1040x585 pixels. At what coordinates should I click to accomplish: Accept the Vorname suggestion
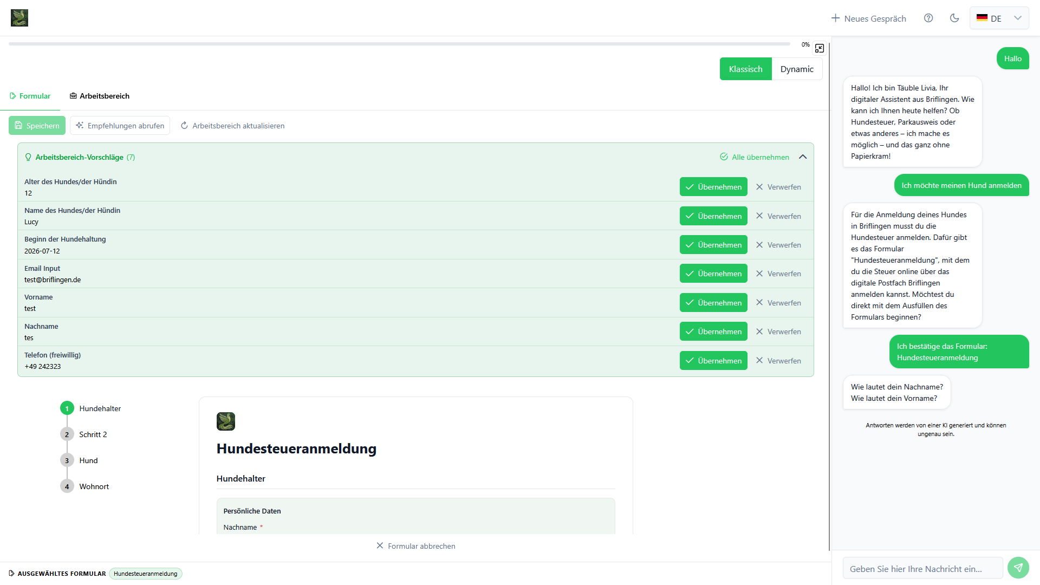tap(713, 303)
